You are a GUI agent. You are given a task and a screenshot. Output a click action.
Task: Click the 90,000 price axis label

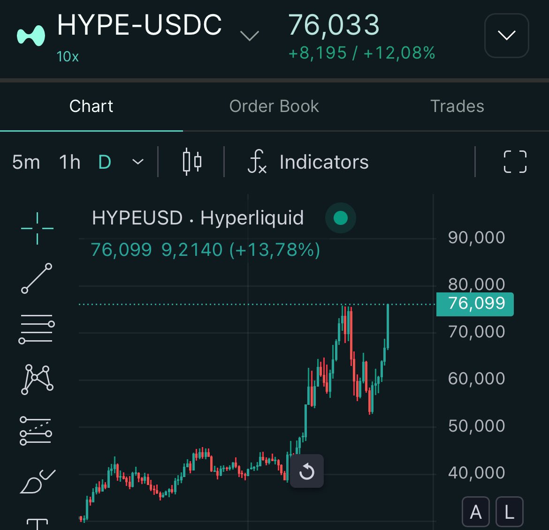[477, 238]
